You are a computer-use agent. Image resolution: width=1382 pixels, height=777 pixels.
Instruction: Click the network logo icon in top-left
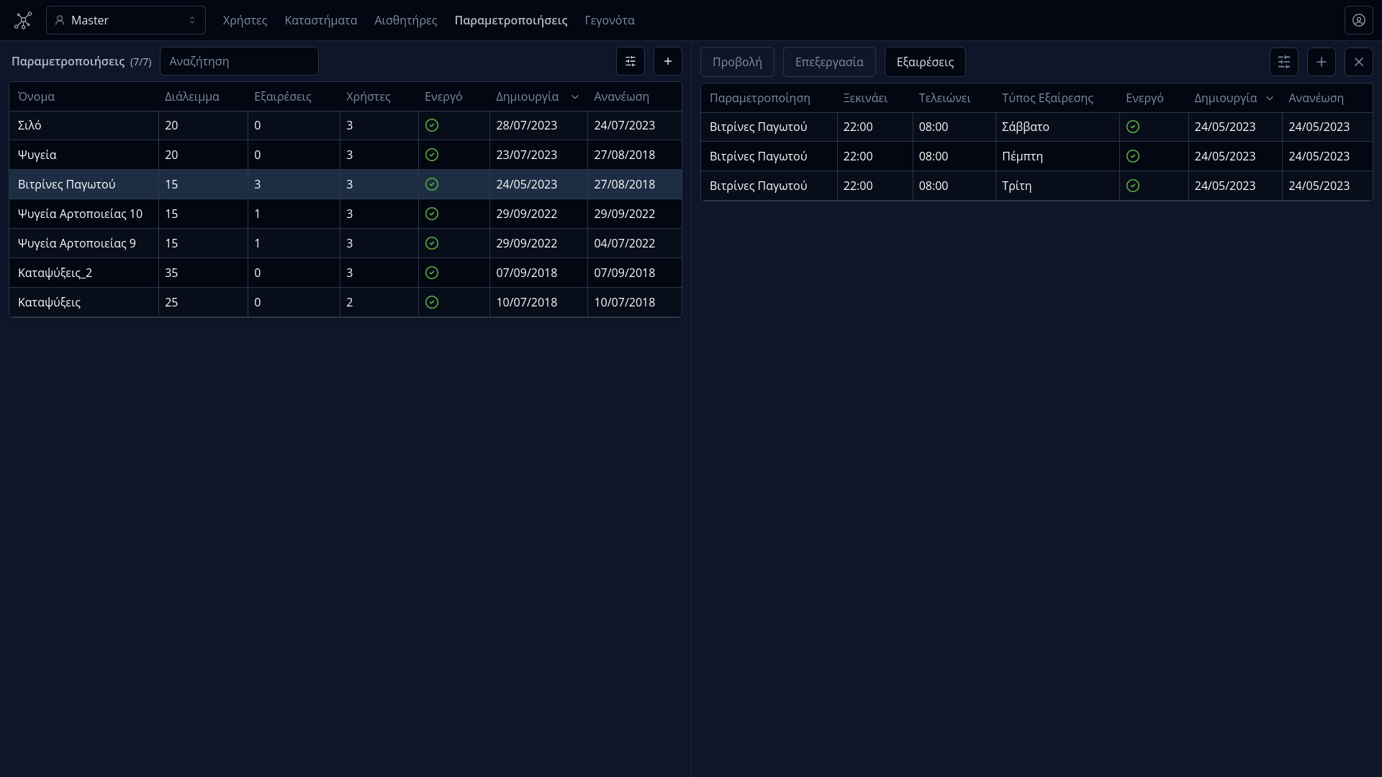coord(23,20)
